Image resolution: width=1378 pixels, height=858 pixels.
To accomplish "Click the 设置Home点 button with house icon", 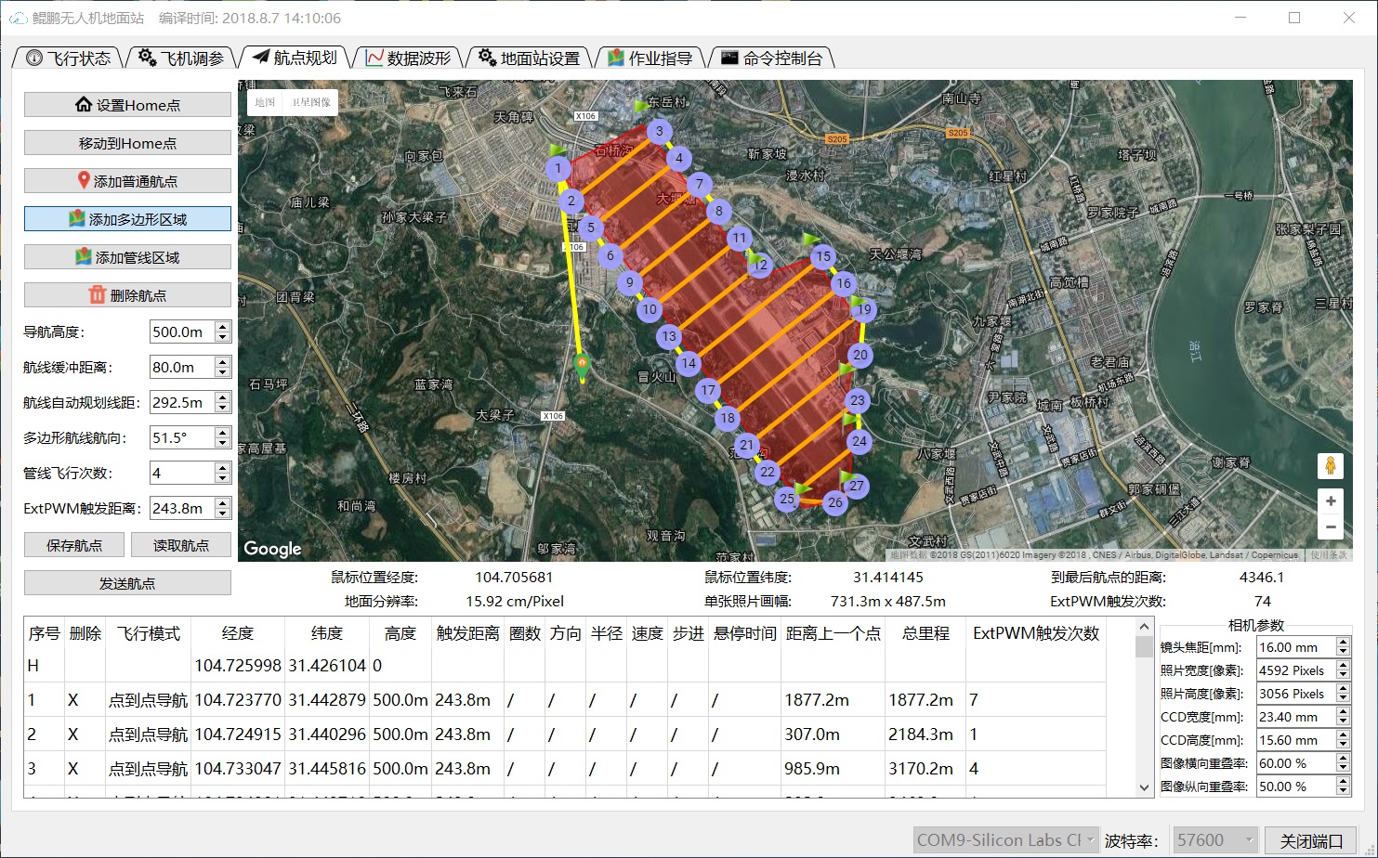I will [x=127, y=105].
